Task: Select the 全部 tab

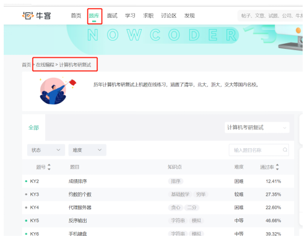Action: click(33, 128)
